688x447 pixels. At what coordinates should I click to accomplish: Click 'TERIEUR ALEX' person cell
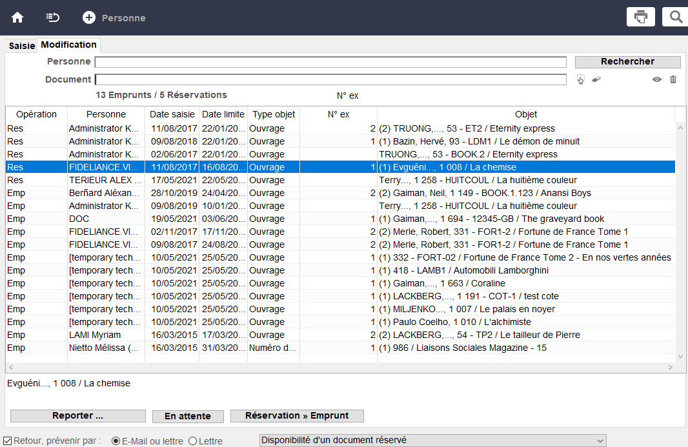point(105,181)
